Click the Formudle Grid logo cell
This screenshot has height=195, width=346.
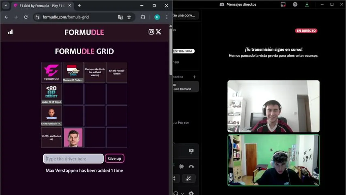click(x=51, y=72)
